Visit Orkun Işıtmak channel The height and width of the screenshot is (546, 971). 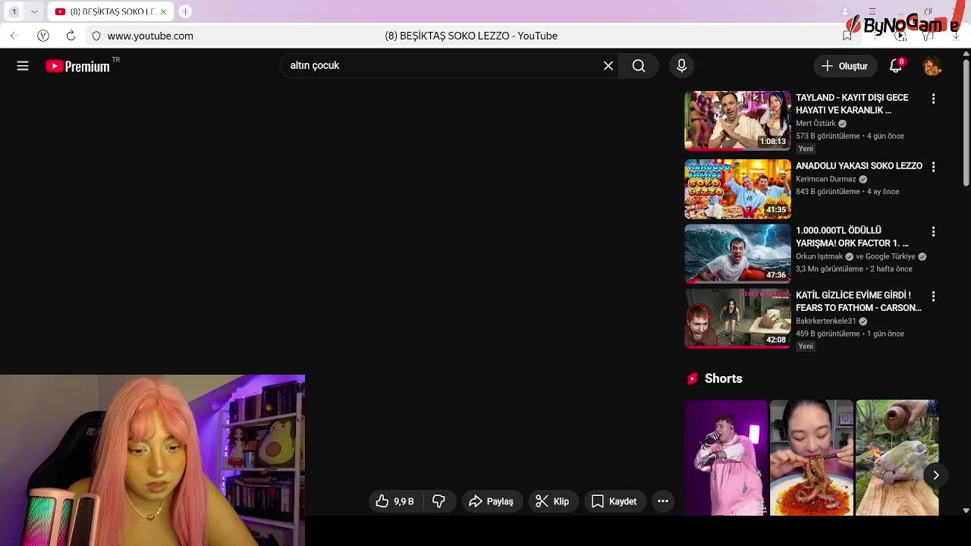tap(819, 257)
